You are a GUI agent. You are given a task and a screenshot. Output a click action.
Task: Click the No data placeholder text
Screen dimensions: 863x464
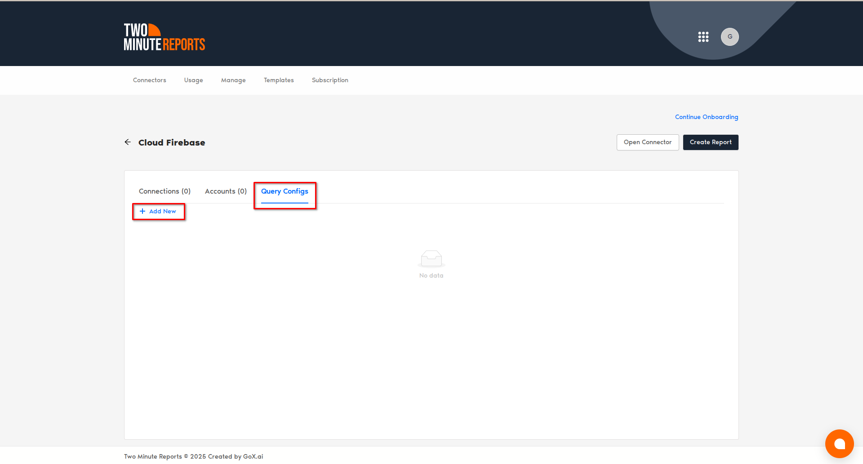(x=431, y=275)
